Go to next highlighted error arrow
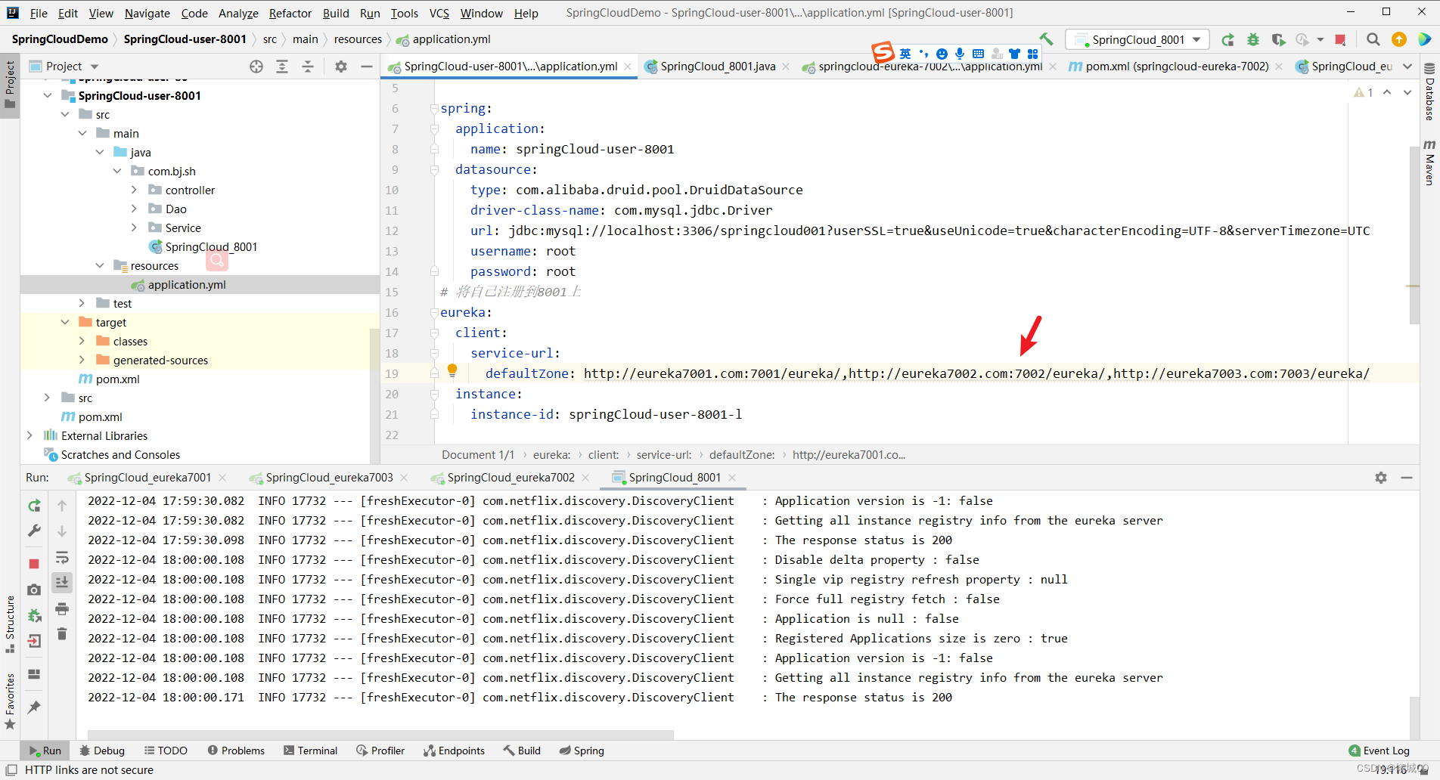 click(x=1407, y=92)
